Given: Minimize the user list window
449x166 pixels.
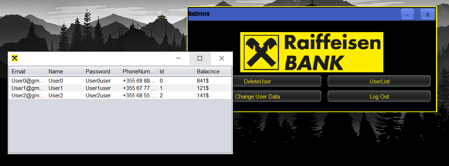Looking at the screenshot, I should (178, 58).
